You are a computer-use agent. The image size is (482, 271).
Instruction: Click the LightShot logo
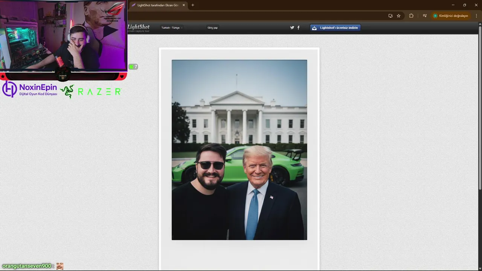pos(139,28)
